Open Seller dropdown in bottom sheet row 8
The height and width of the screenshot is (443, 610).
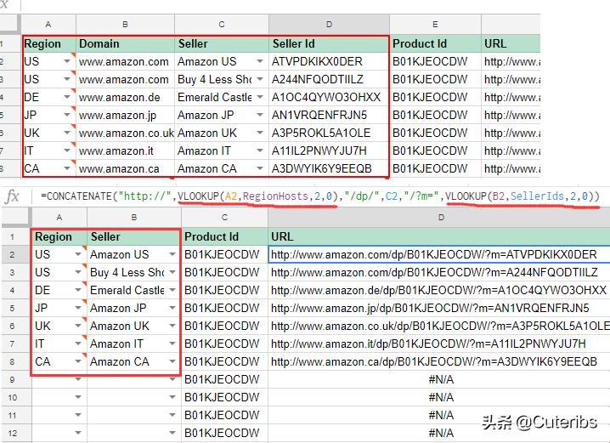coord(172,361)
